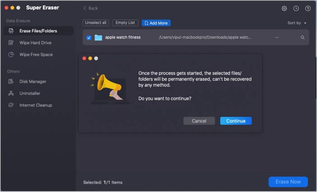This screenshot has height=192, width=317.
Task: Click the Wipe Hard Drive icon
Action: 11,42
